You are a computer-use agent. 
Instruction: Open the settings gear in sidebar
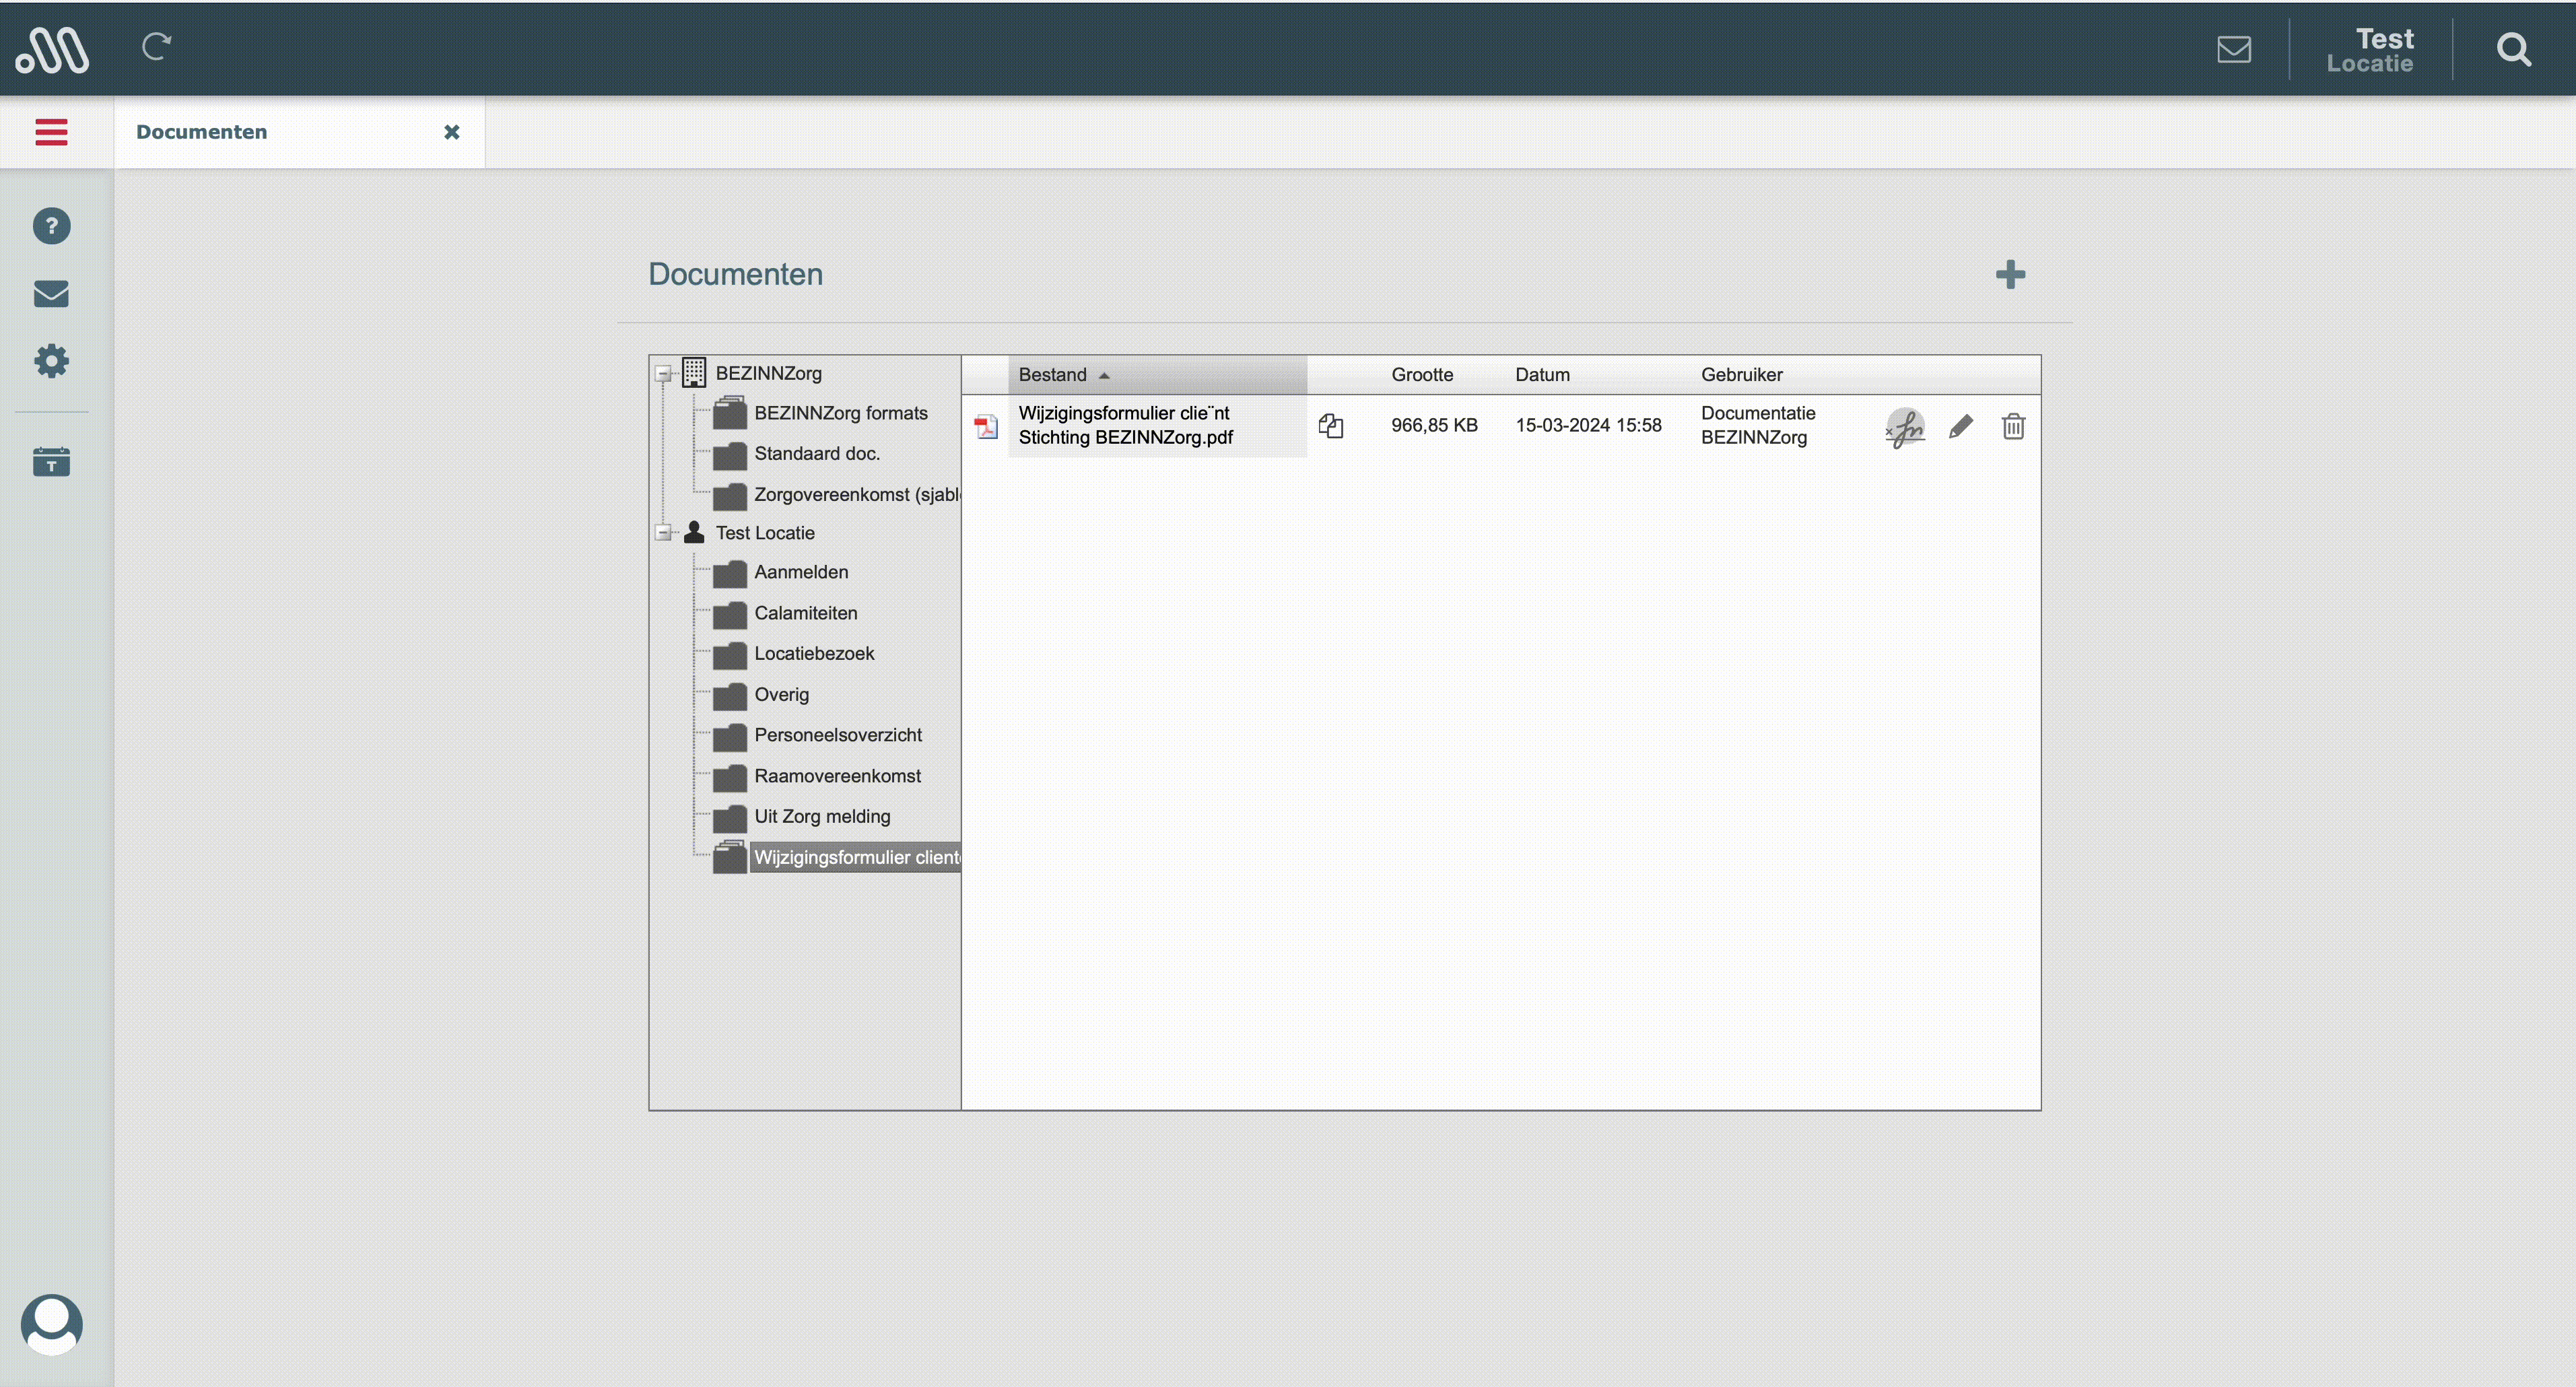pos(51,361)
